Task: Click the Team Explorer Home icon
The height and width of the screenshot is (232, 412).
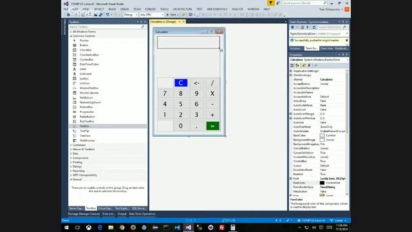Action: point(302,27)
